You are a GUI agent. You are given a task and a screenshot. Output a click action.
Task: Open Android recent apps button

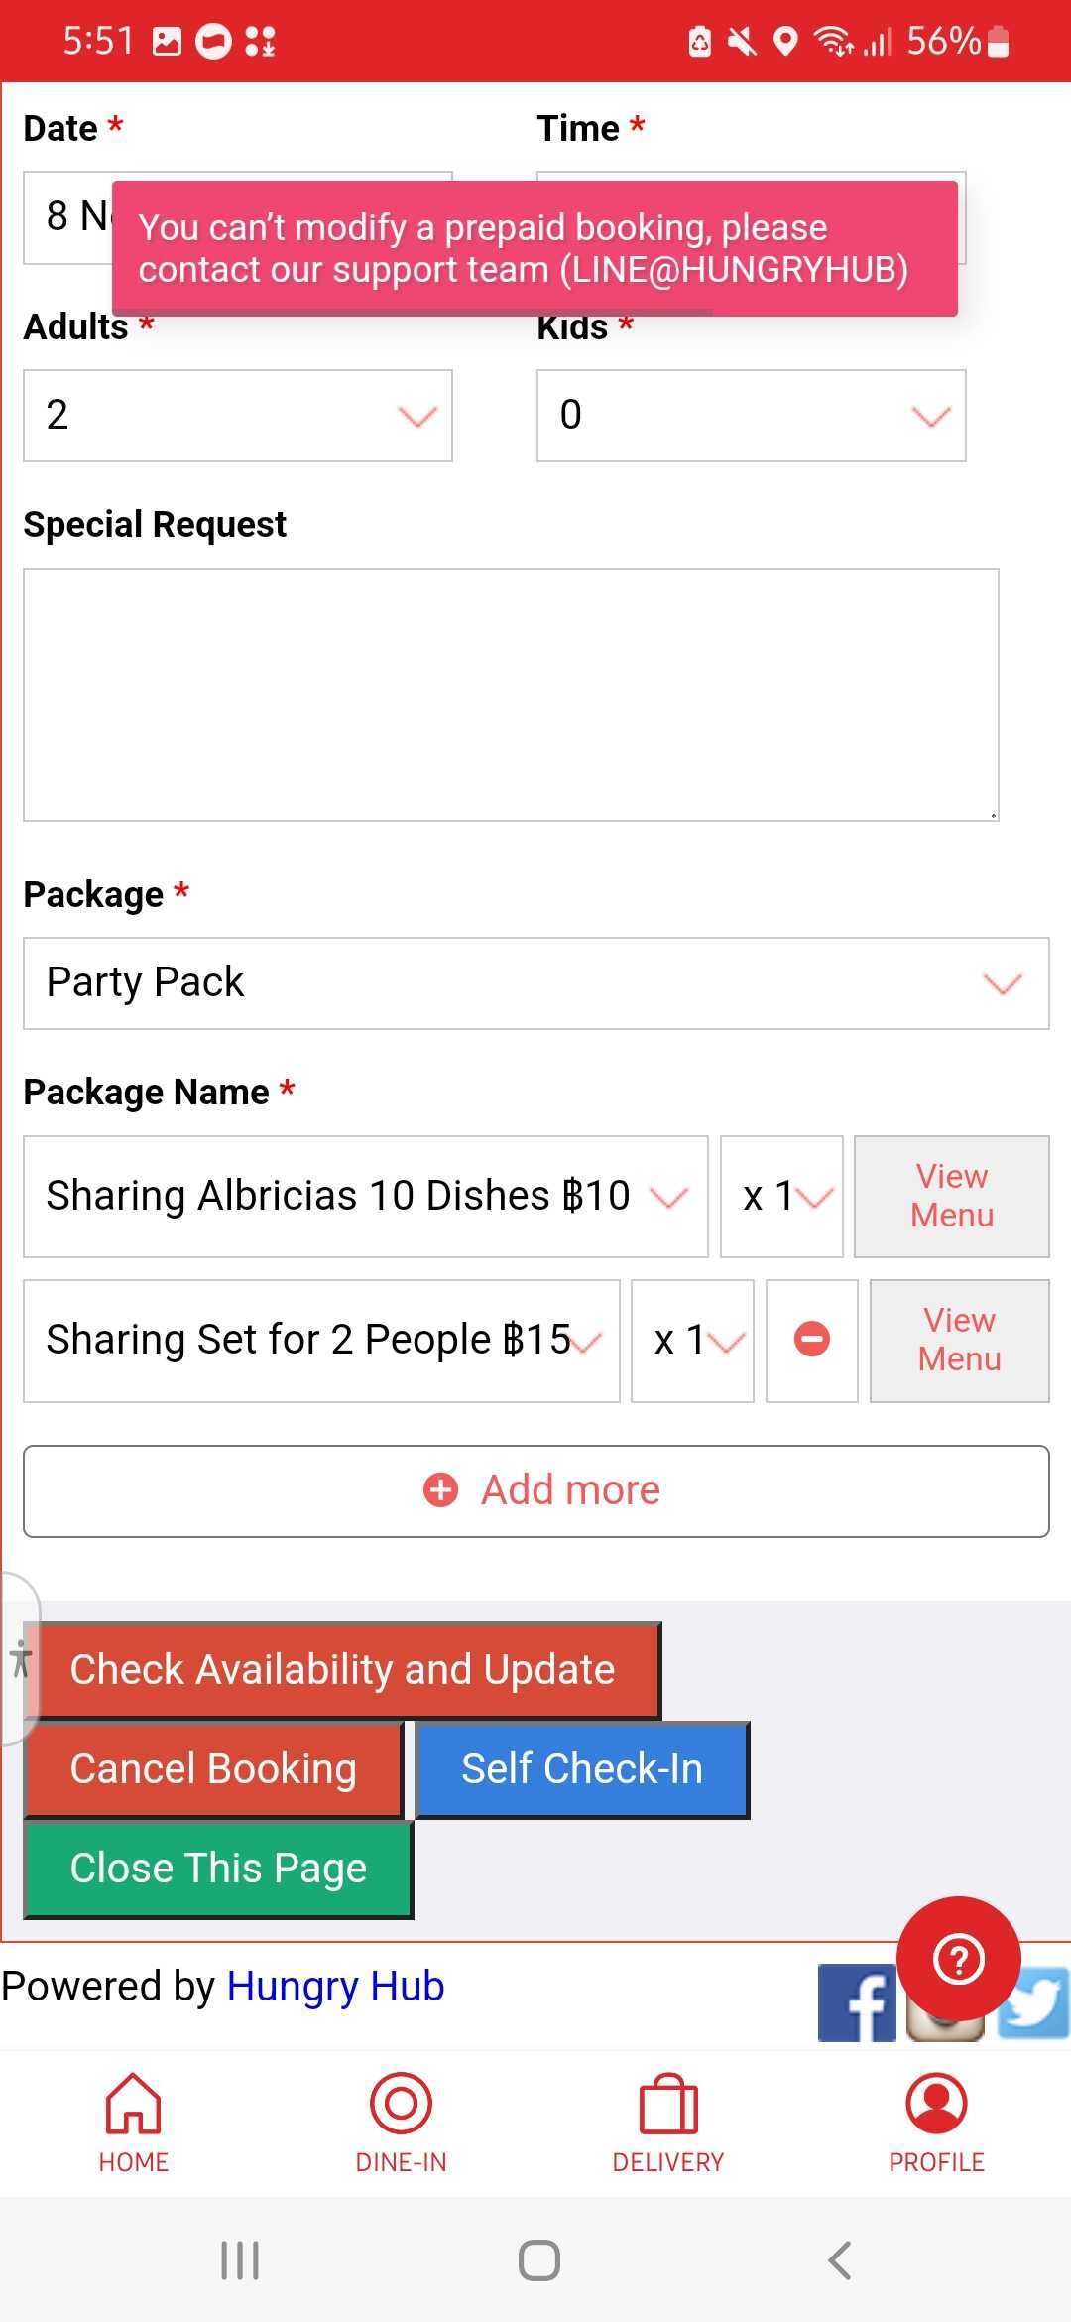(240, 2260)
